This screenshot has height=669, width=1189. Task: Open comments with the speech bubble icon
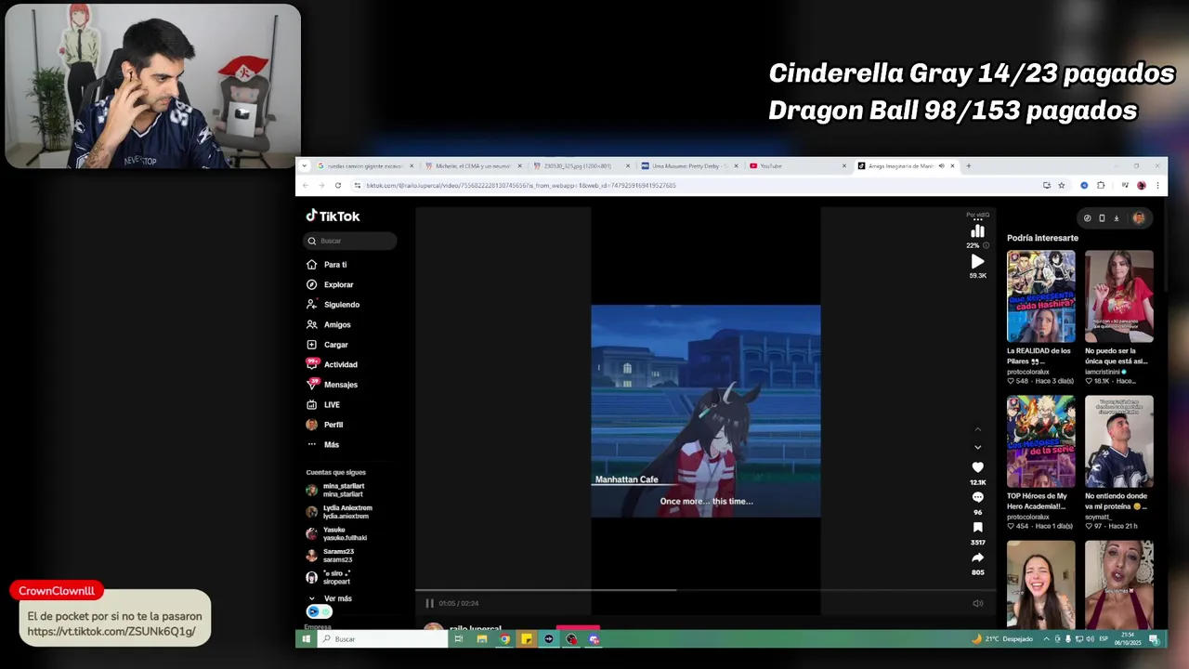point(977,497)
